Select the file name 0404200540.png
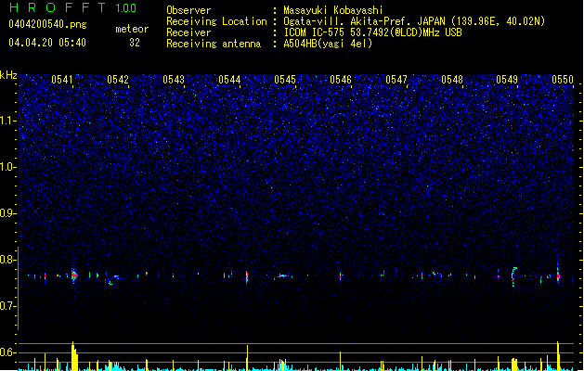Image resolution: width=584 pixels, height=371 pixels. point(47,24)
